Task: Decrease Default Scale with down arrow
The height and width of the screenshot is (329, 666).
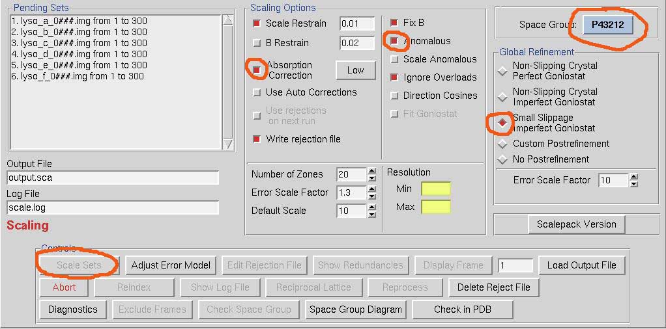Action: (371, 214)
